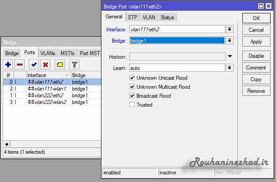Open the Learn dropdown options
Viewport: 276px width, 182px height.
(230, 68)
